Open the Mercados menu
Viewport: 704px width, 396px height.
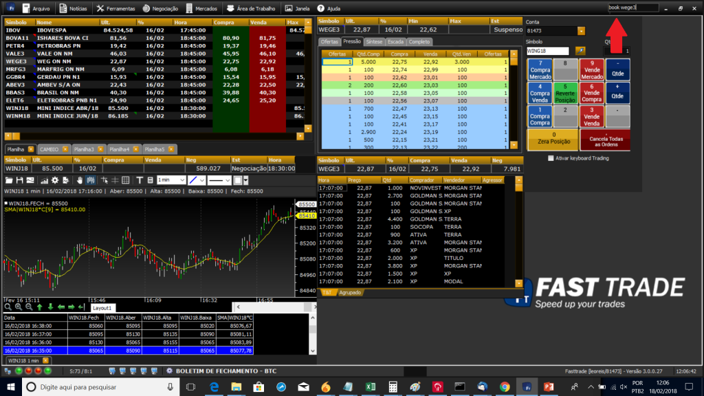tap(201, 8)
